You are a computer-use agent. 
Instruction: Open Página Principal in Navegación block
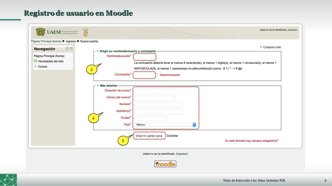pyautogui.click(x=49, y=56)
